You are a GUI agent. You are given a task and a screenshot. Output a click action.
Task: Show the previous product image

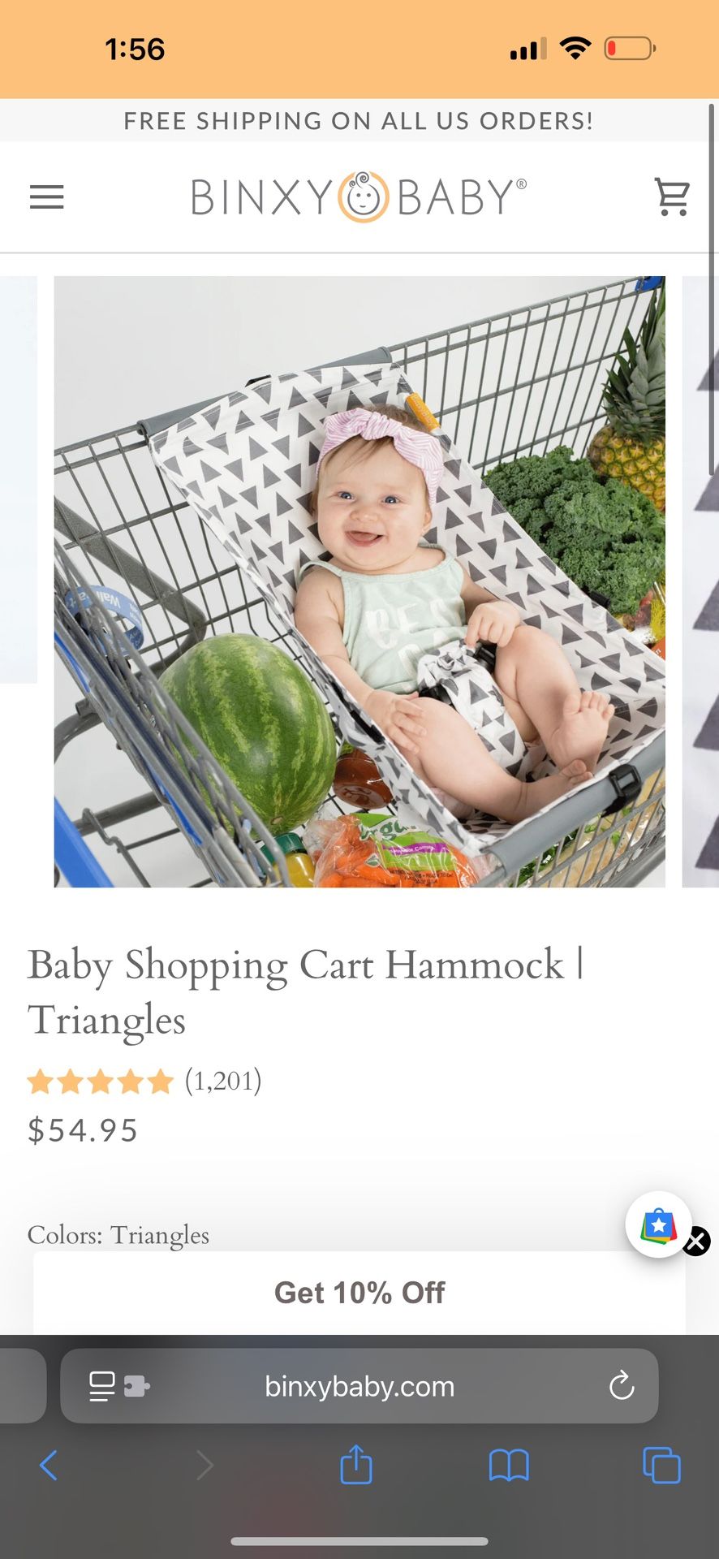click(x=19, y=479)
